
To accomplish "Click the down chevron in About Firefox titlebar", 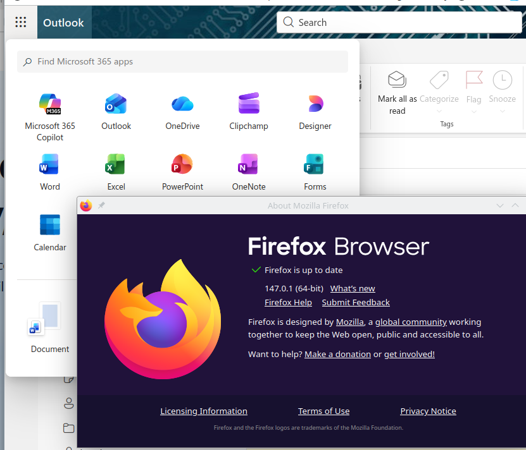I will point(500,205).
